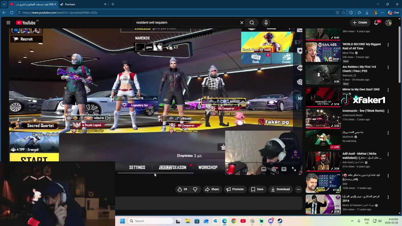Screen dimensions: 402x226
Task: Share the current video
Action: 212,189
